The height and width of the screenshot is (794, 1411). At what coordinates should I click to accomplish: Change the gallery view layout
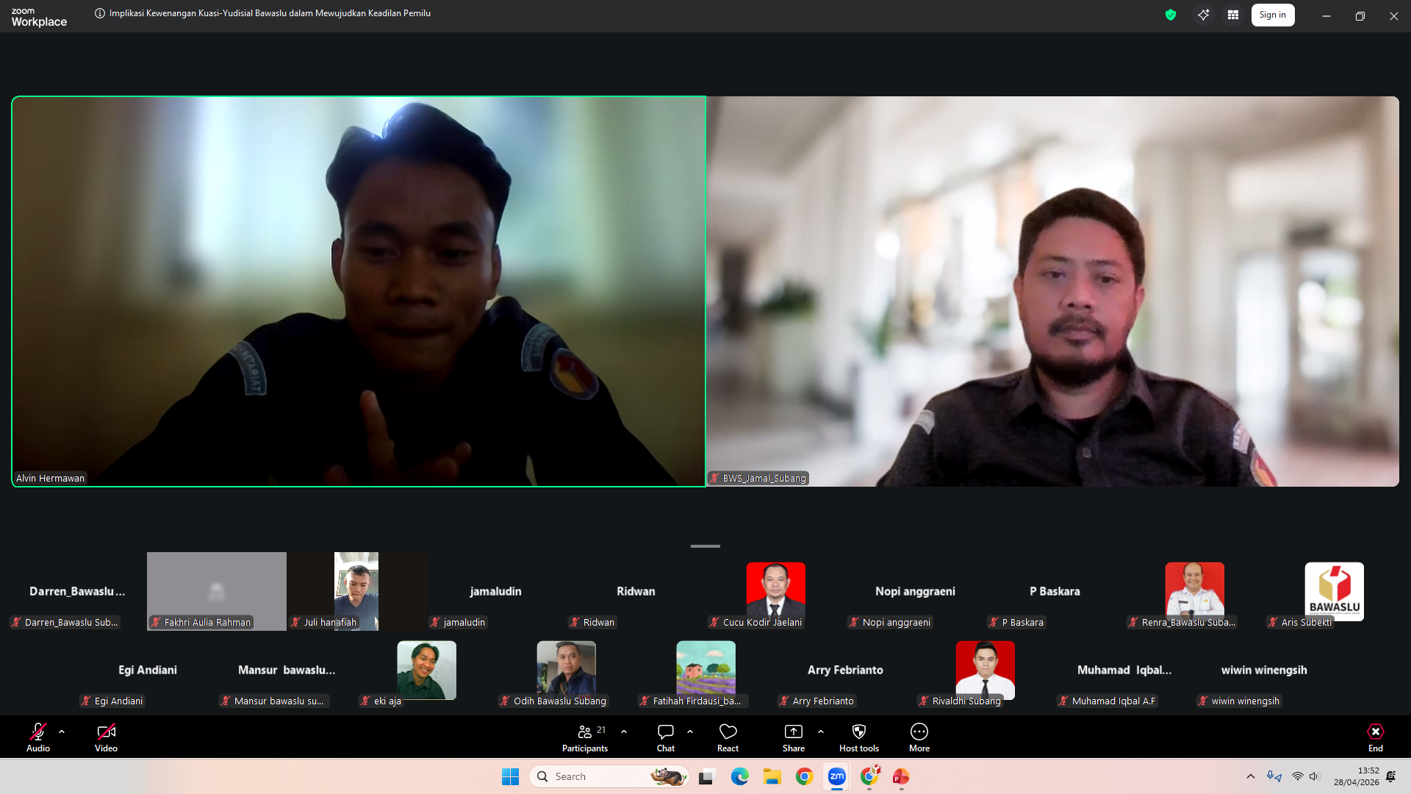click(1233, 15)
